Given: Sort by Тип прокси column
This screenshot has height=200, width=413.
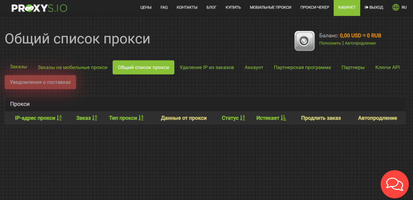Looking at the screenshot, I should tap(126, 118).
